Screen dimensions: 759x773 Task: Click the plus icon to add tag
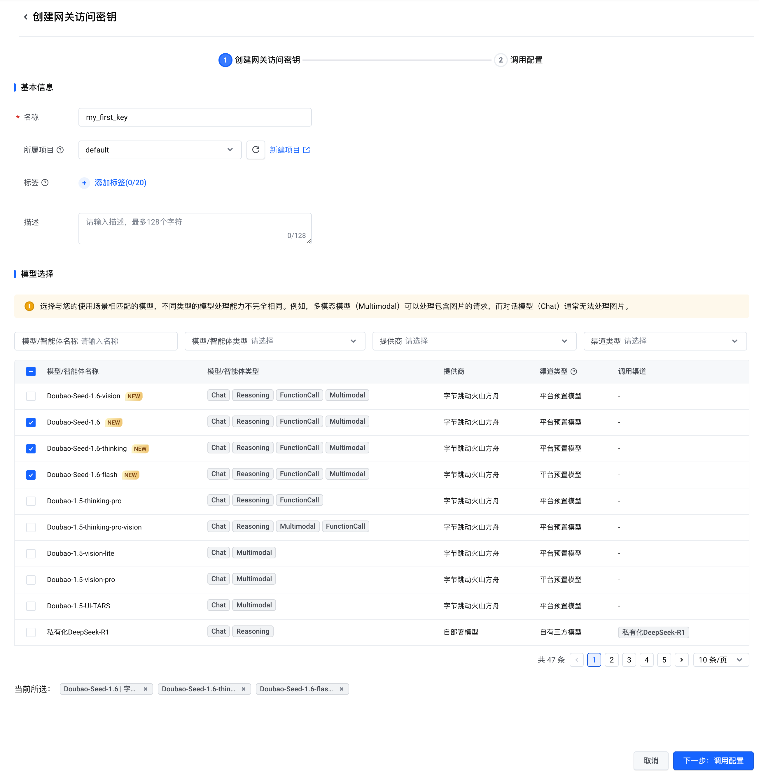click(x=84, y=183)
